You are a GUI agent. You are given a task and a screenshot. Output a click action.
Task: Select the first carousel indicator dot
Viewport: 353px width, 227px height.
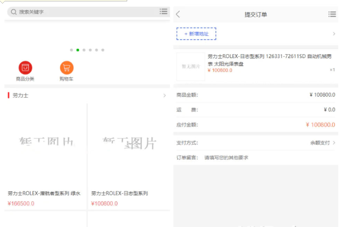[71, 50]
